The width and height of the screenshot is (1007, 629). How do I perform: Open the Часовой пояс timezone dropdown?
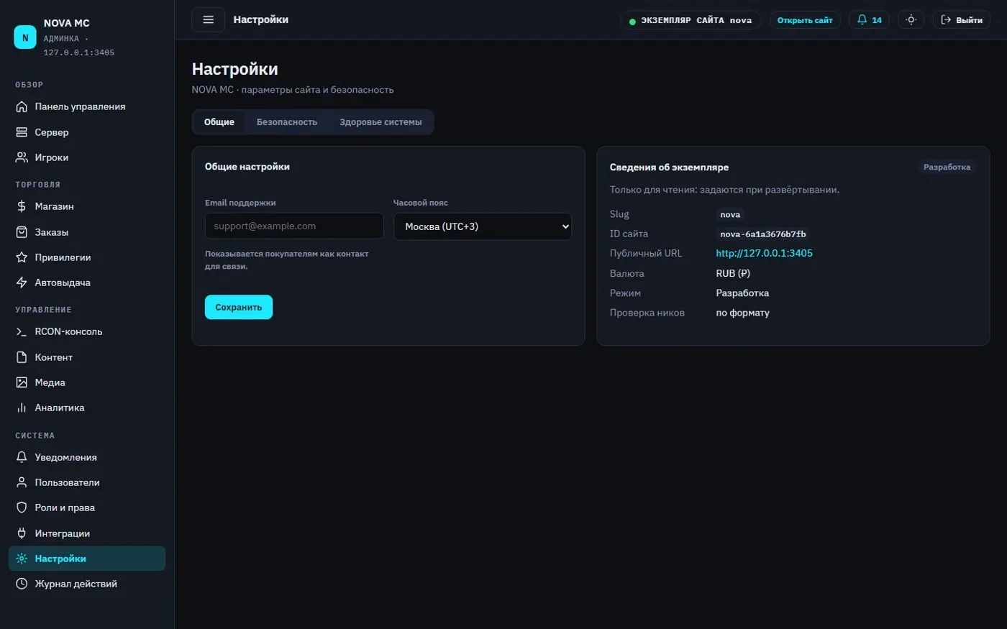coord(483,226)
